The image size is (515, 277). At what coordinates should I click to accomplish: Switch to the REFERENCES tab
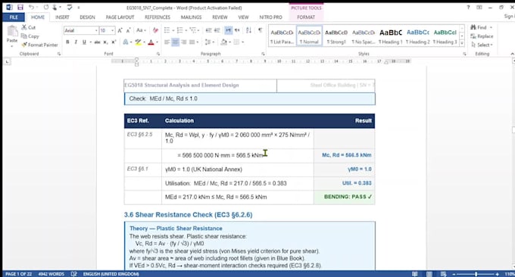tap(158, 17)
